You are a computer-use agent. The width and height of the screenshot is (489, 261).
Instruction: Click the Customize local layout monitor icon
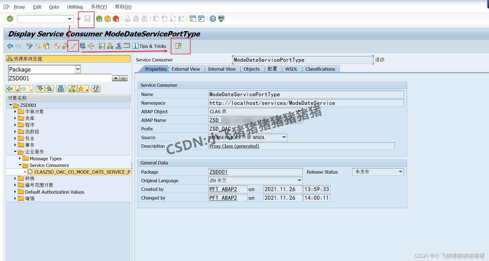coord(221,19)
